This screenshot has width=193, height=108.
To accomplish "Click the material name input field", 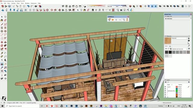I will tap(179, 38).
